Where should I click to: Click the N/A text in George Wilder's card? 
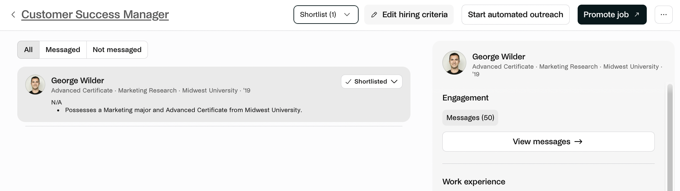click(57, 102)
